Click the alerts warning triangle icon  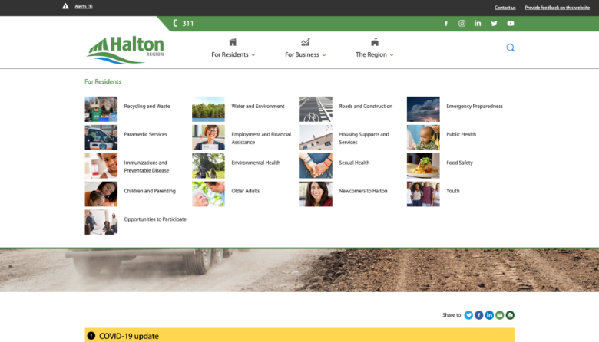click(65, 6)
